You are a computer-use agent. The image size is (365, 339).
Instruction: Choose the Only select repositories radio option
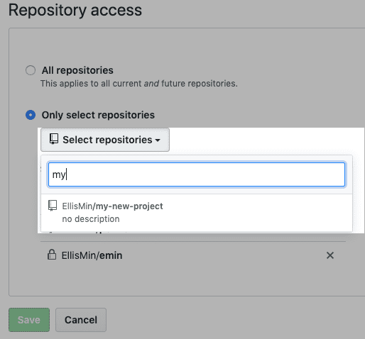pos(31,115)
